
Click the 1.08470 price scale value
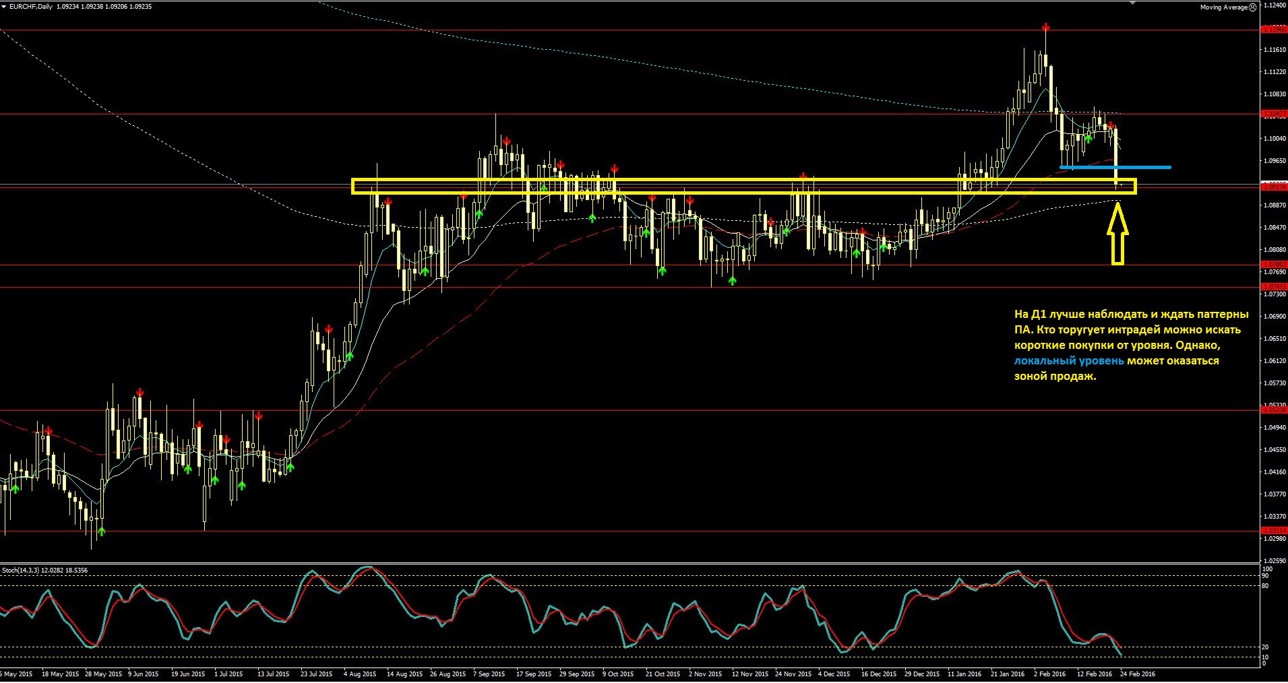tap(1275, 228)
